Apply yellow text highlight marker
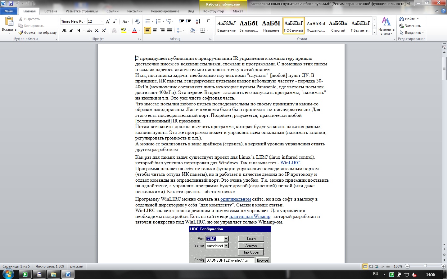Image resolution: width=447 pixels, height=279 pixels. pyautogui.click(x=124, y=30)
